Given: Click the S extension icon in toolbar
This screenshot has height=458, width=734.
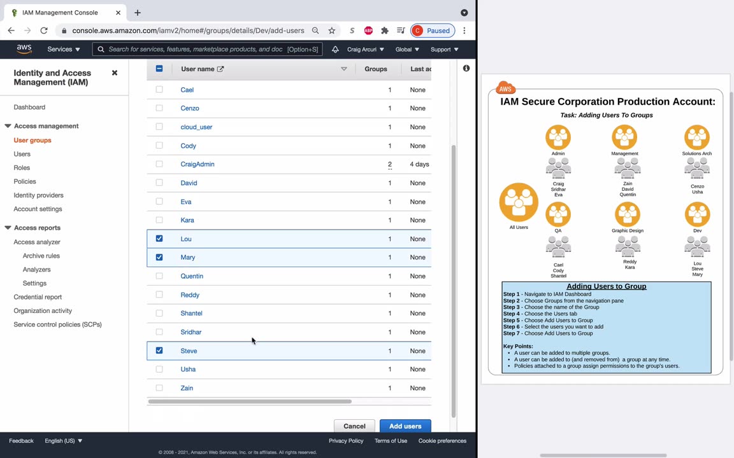Looking at the screenshot, I should (352, 31).
